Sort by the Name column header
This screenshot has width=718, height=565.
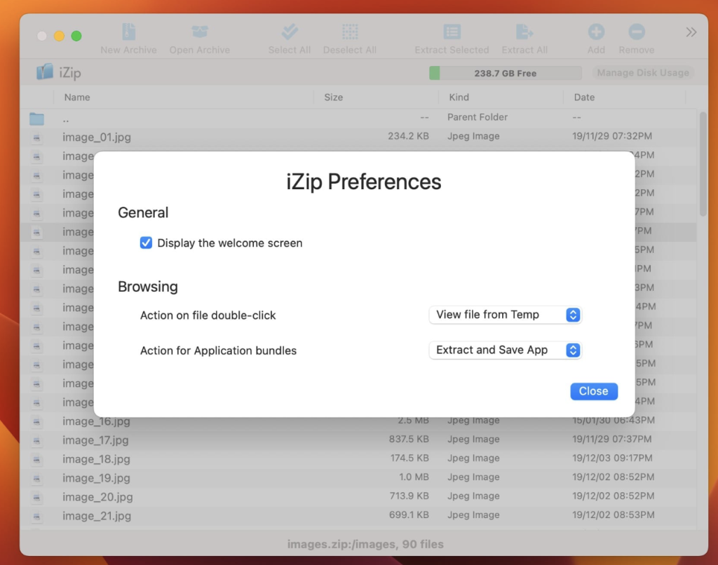(x=77, y=97)
